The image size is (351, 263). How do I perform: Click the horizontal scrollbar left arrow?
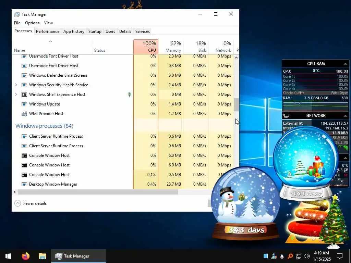15,192
